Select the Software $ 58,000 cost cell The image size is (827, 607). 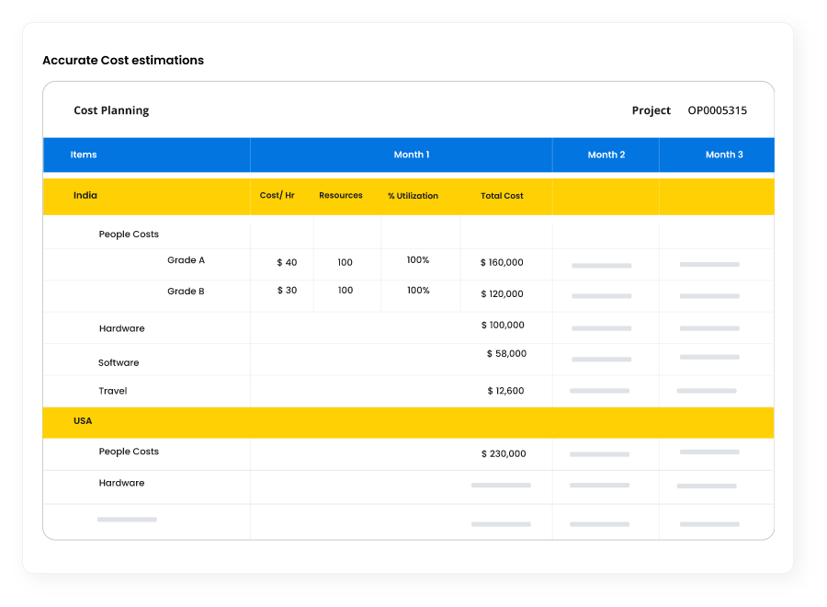[506, 354]
